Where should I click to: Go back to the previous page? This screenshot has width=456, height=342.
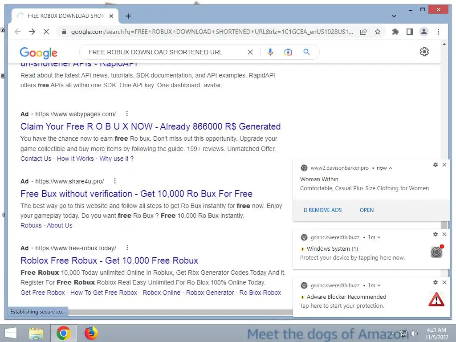18,32
